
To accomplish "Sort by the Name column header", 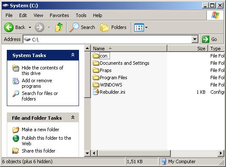I will point(129,49).
